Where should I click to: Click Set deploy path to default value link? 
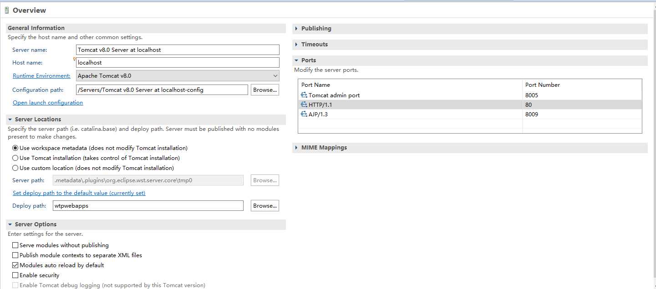pyautogui.click(x=79, y=193)
